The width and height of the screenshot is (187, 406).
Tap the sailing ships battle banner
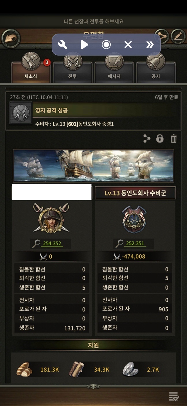tap(93, 166)
